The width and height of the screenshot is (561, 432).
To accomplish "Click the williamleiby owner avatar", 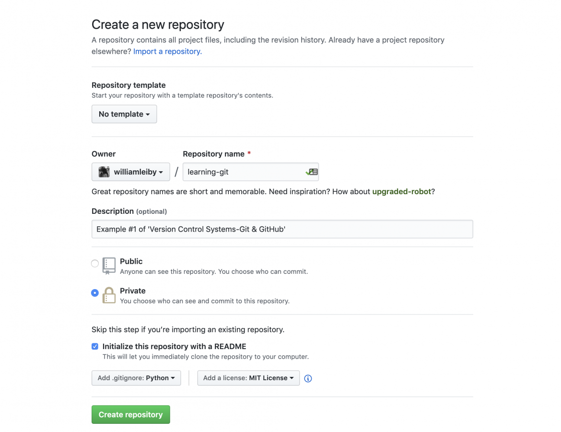I will pos(104,172).
